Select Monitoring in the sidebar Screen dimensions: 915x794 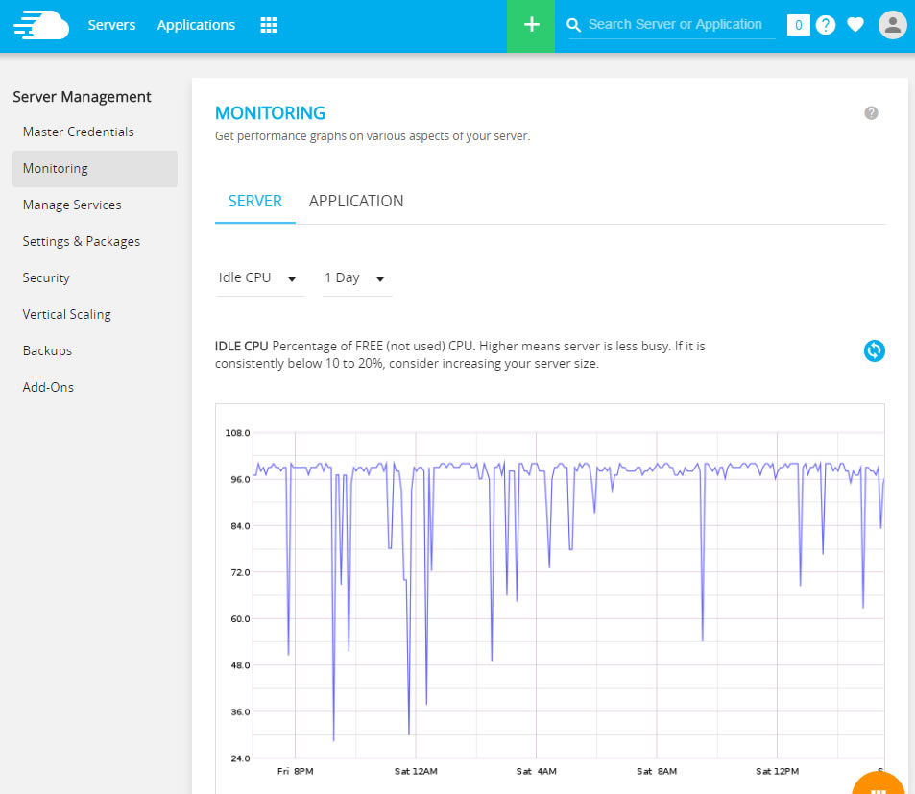click(94, 169)
